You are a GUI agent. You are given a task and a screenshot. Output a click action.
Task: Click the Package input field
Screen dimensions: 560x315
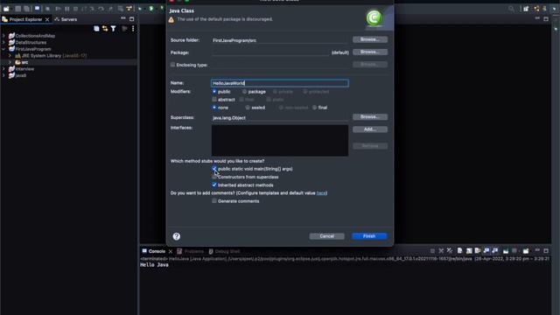point(270,52)
